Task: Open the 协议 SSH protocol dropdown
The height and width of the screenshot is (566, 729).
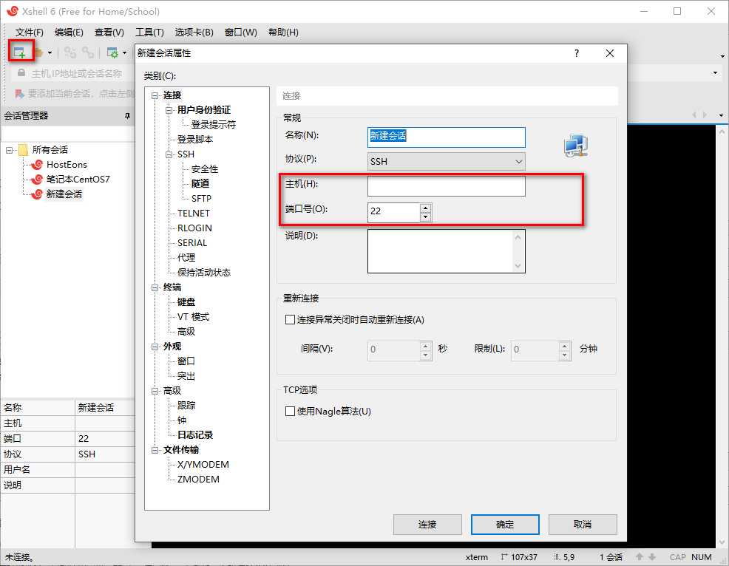Action: 447,161
